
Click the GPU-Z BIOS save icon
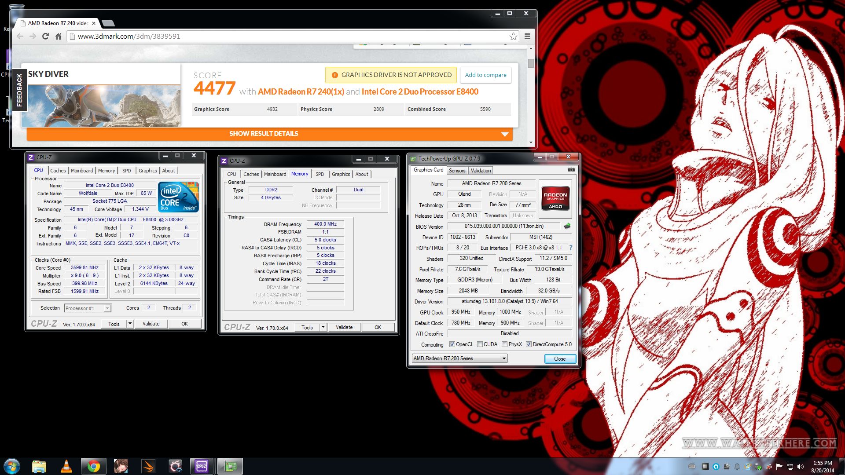[567, 226]
